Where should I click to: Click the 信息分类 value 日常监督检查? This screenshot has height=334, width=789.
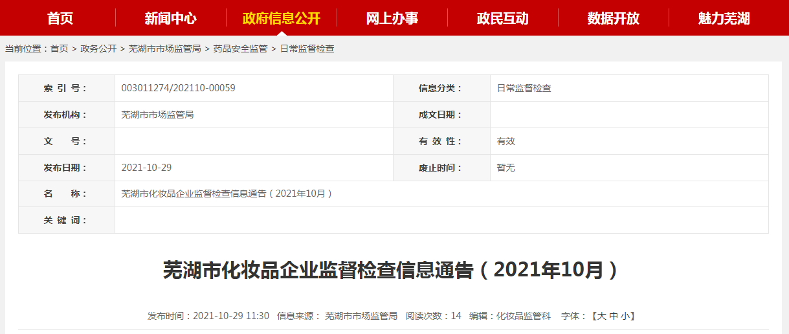pos(524,88)
